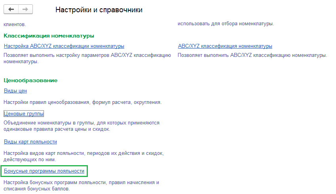Select text 'Настройки правил ценообразования, формул расчета, округления.'
Image resolution: width=336 pixels, height=194 pixels.
pos(82,102)
